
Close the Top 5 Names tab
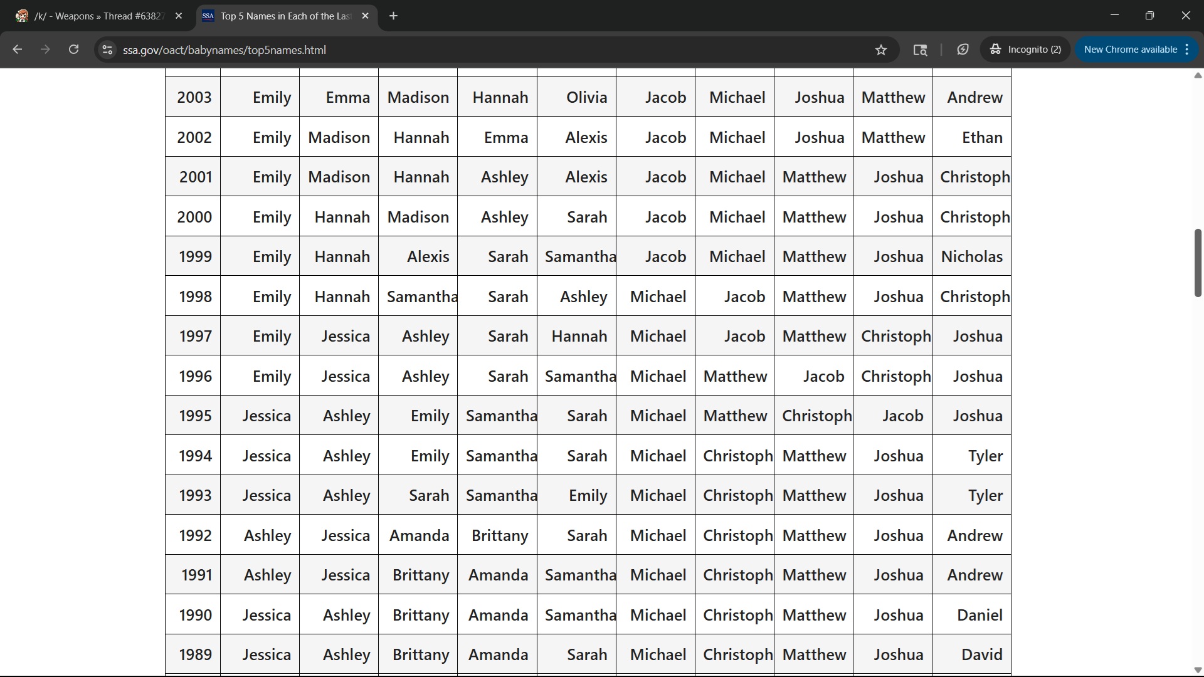click(365, 16)
